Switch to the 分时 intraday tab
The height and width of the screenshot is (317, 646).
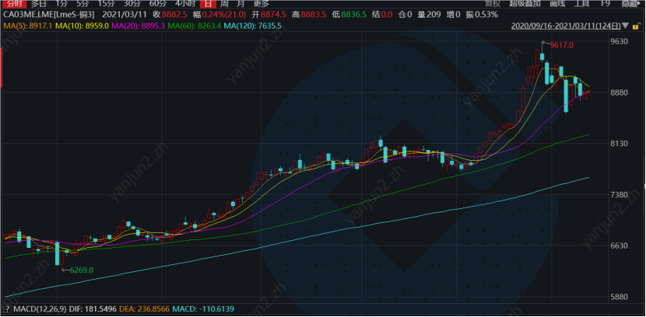pyautogui.click(x=14, y=4)
